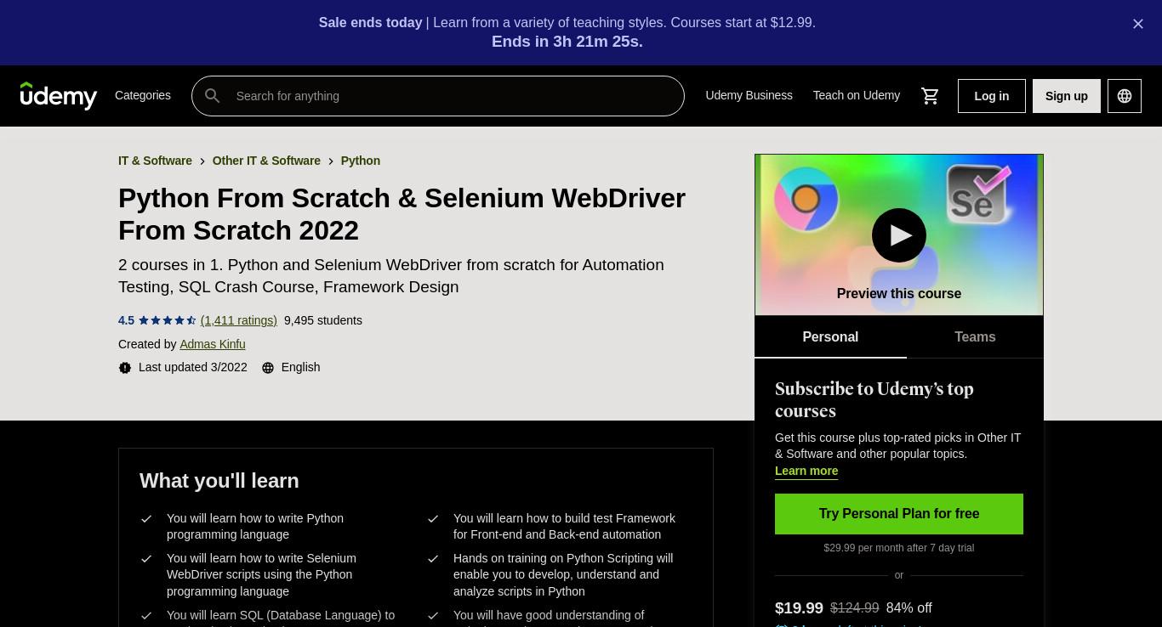Viewport: 1162px width, 627px height.
Task: Go to the IT & Software breadcrumb
Action: 155,161
